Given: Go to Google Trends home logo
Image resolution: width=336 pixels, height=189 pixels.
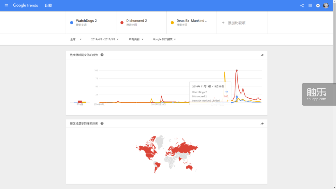Looking at the screenshot, I should point(26,5).
